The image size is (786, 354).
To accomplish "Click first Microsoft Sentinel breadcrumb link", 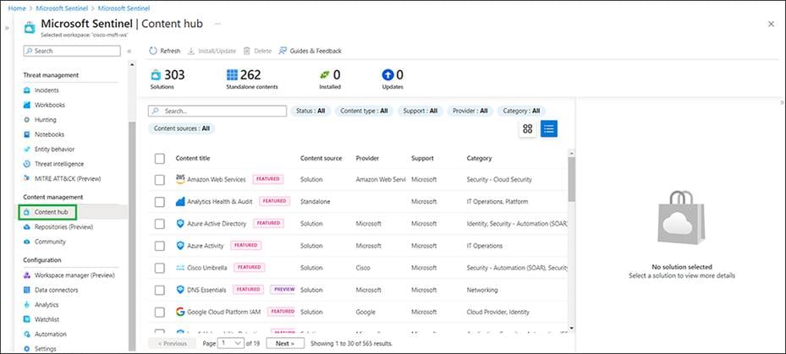I will (x=62, y=8).
